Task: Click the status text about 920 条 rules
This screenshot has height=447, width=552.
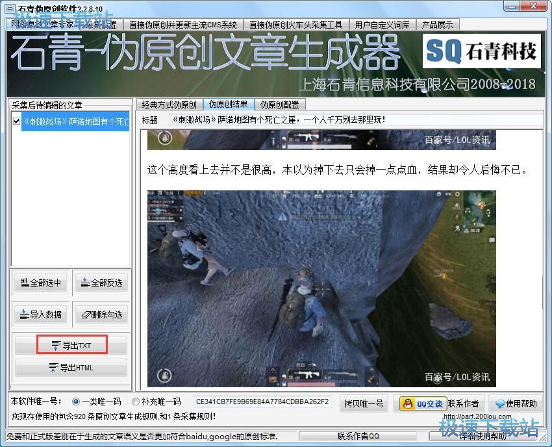Action: click(x=114, y=416)
